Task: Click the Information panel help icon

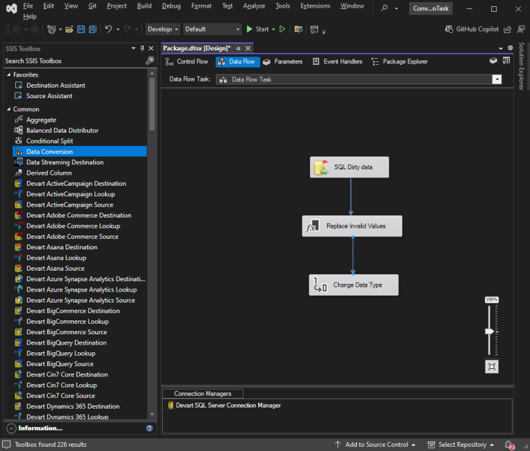Action: (x=149, y=428)
